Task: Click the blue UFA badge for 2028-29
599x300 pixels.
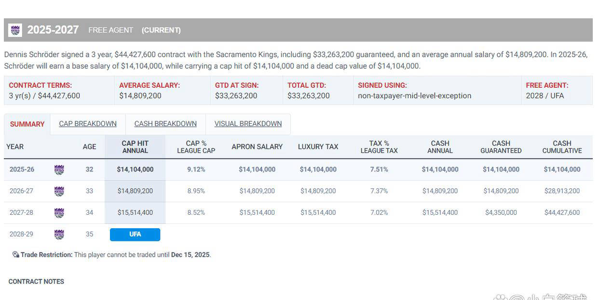Action: pos(135,235)
